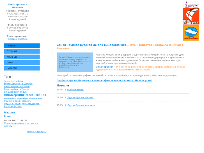
Task: Open the ASPC logo banner
Action: click(x=191, y=4)
